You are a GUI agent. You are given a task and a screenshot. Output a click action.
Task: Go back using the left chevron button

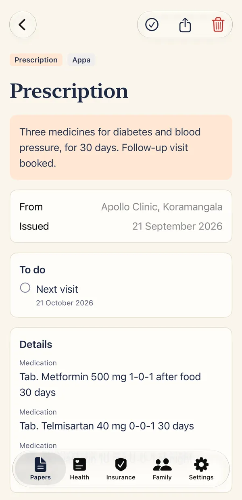click(23, 25)
